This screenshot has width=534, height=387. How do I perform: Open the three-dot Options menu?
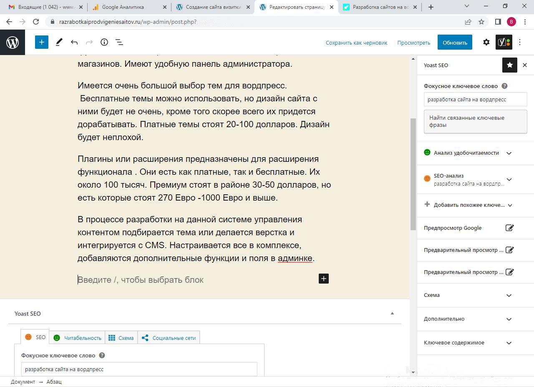[520, 42]
